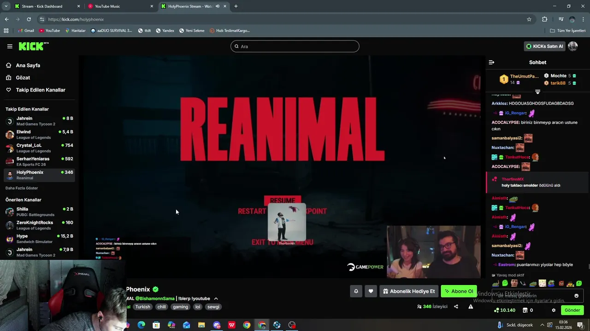
Task: Open Hype recommended channel
Action: point(39,239)
